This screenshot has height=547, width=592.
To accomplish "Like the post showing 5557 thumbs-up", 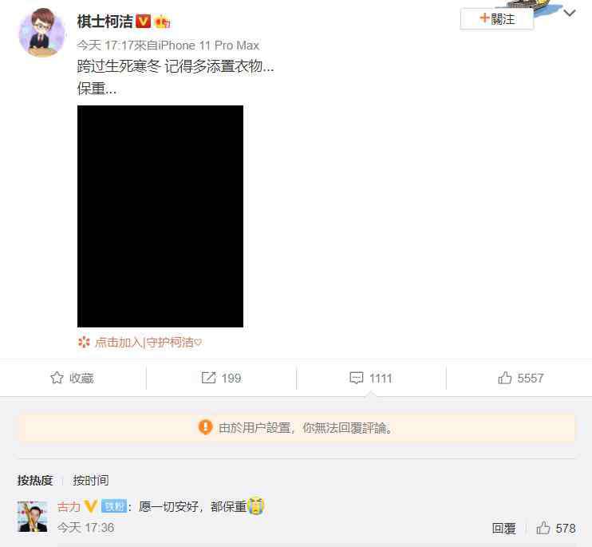I will [505, 378].
